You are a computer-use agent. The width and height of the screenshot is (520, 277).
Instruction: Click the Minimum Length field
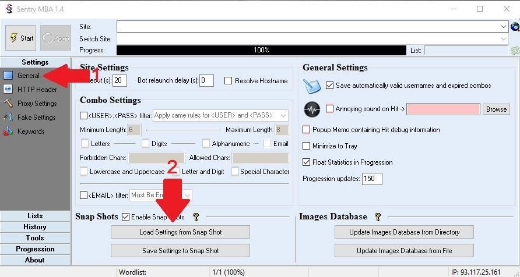click(134, 130)
